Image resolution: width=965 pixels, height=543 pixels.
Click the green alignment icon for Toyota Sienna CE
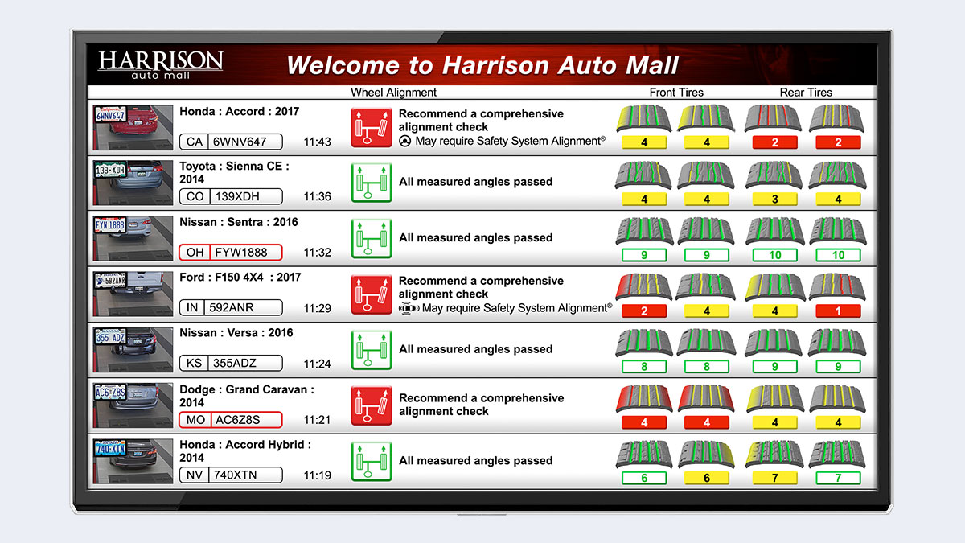pyautogui.click(x=372, y=182)
